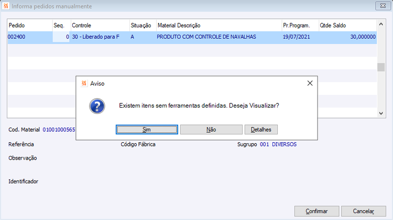This screenshot has width=393, height=220.
Task: Click the Sugrupo label
Action: [x=247, y=144]
